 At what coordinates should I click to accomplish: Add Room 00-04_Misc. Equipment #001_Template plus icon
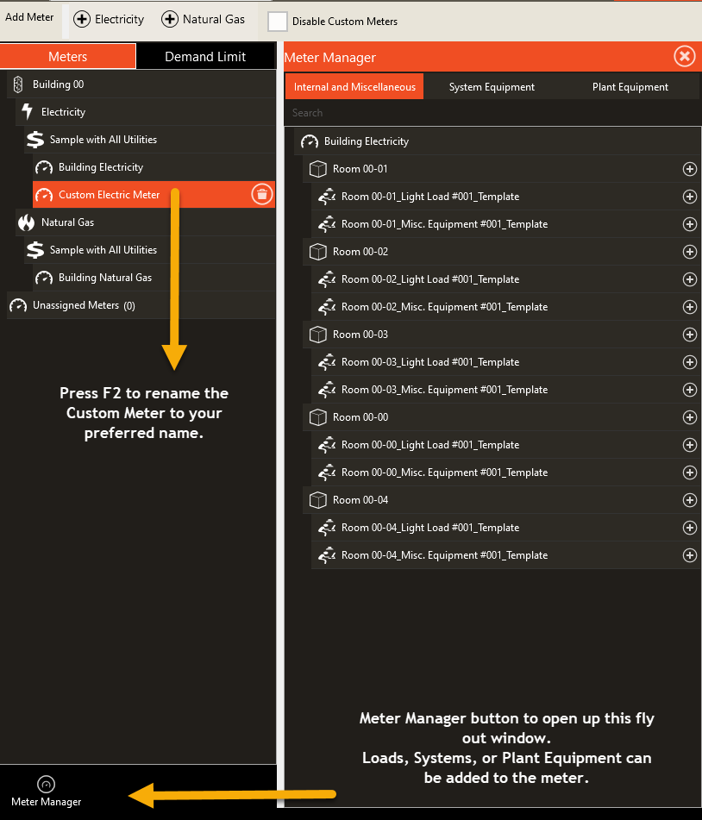click(x=689, y=555)
